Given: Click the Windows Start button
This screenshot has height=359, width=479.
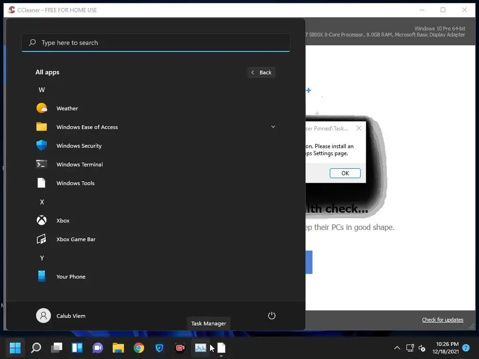Looking at the screenshot, I should point(15,348).
